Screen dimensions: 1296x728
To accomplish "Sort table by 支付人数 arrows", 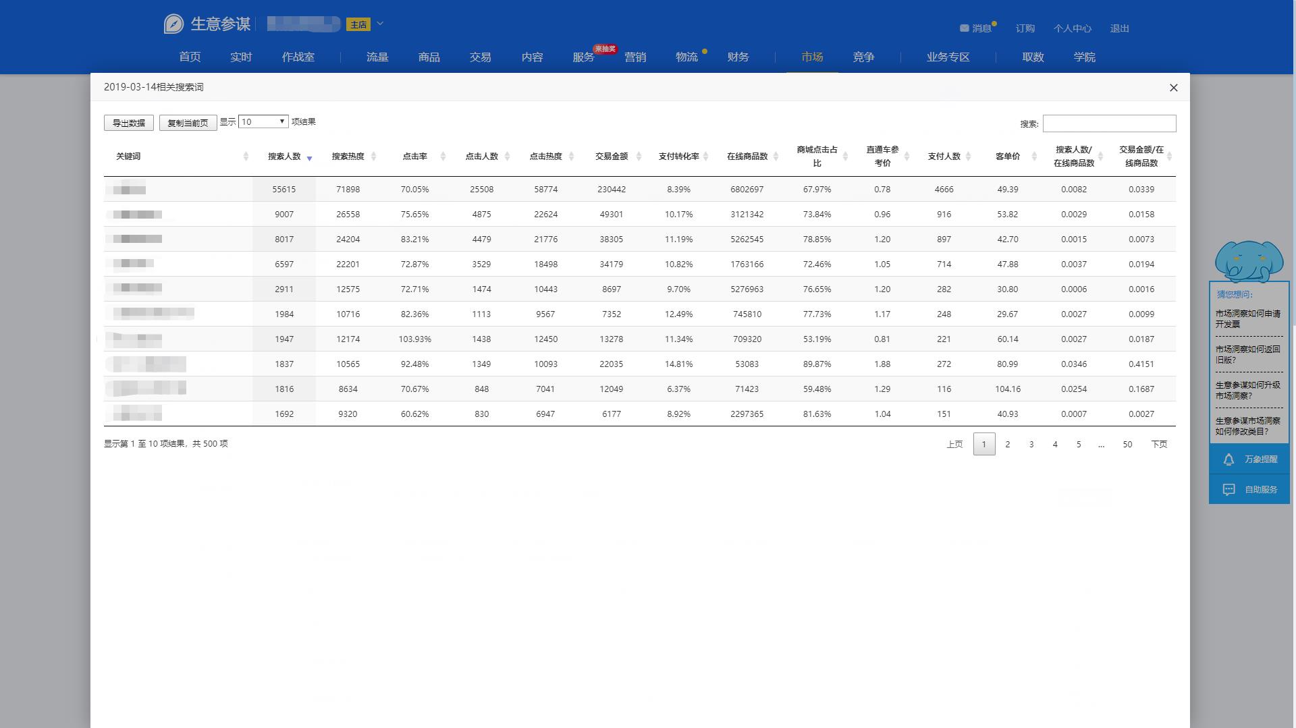I will pos(968,157).
